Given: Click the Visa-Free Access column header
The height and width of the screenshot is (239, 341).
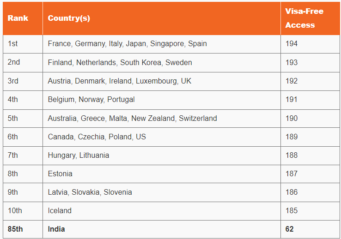Looking at the screenshot, I should pyautogui.click(x=304, y=18).
